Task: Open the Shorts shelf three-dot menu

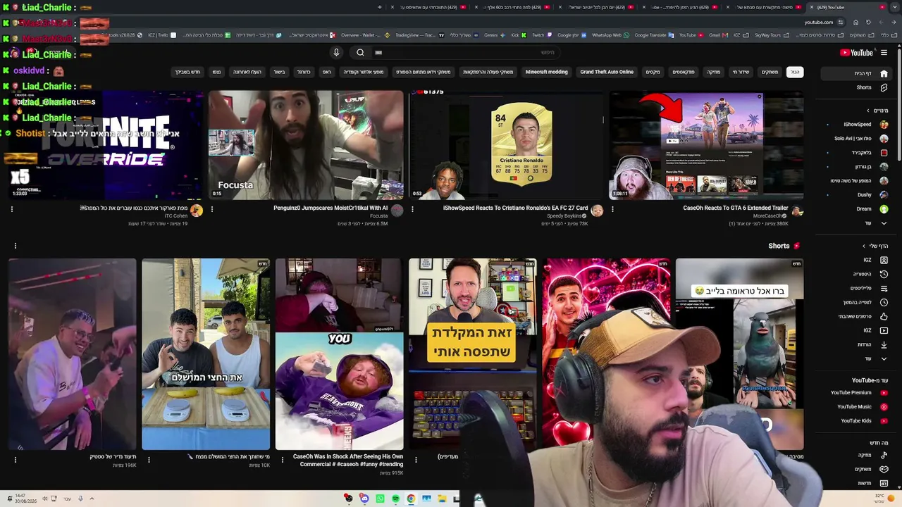Action: click(x=15, y=246)
